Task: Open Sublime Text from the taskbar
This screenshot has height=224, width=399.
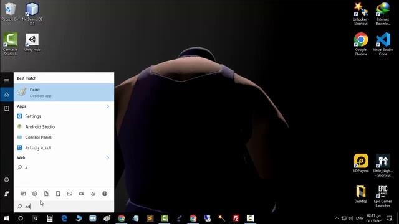Action: (x=150, y=218)
